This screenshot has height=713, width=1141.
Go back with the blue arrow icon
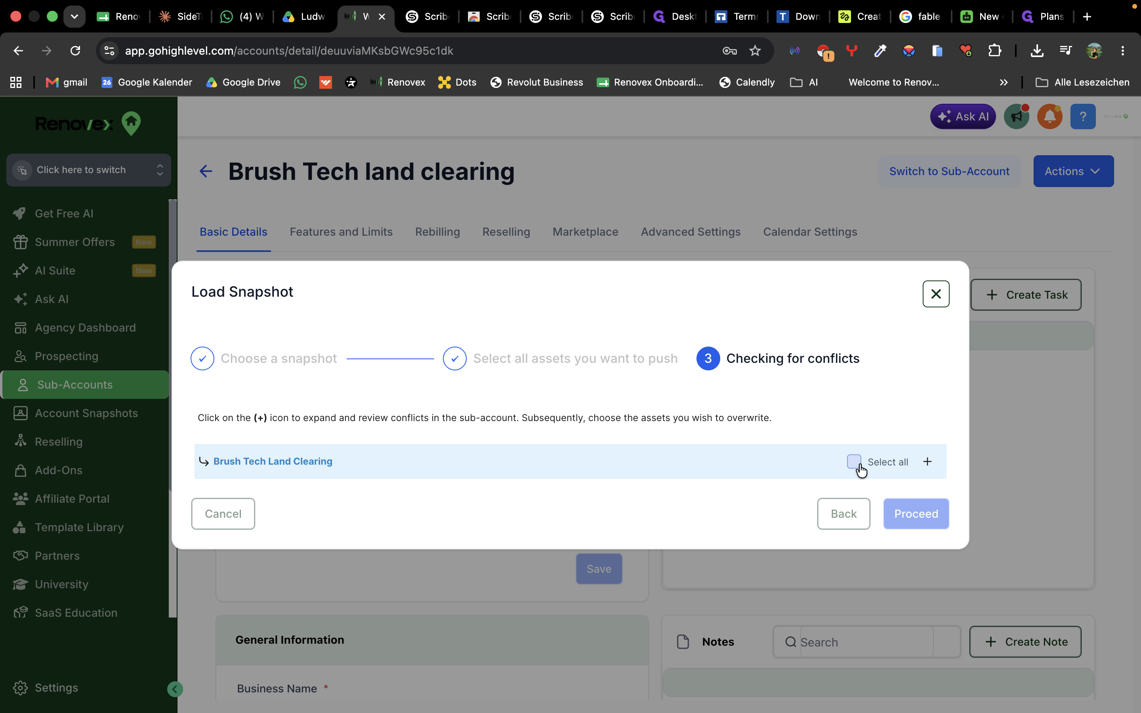click(206, 171)
